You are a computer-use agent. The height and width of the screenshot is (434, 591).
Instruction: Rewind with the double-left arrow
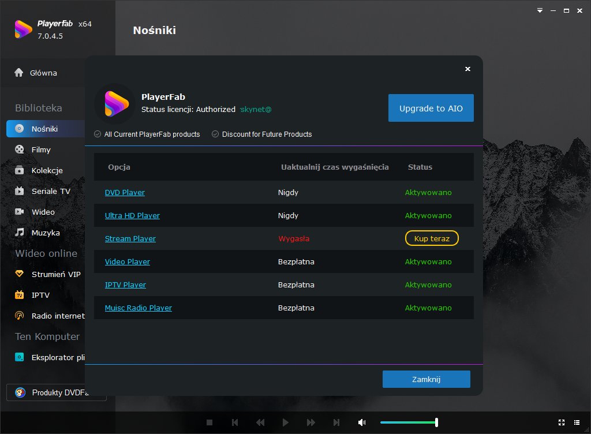click(x=260, y=422)
